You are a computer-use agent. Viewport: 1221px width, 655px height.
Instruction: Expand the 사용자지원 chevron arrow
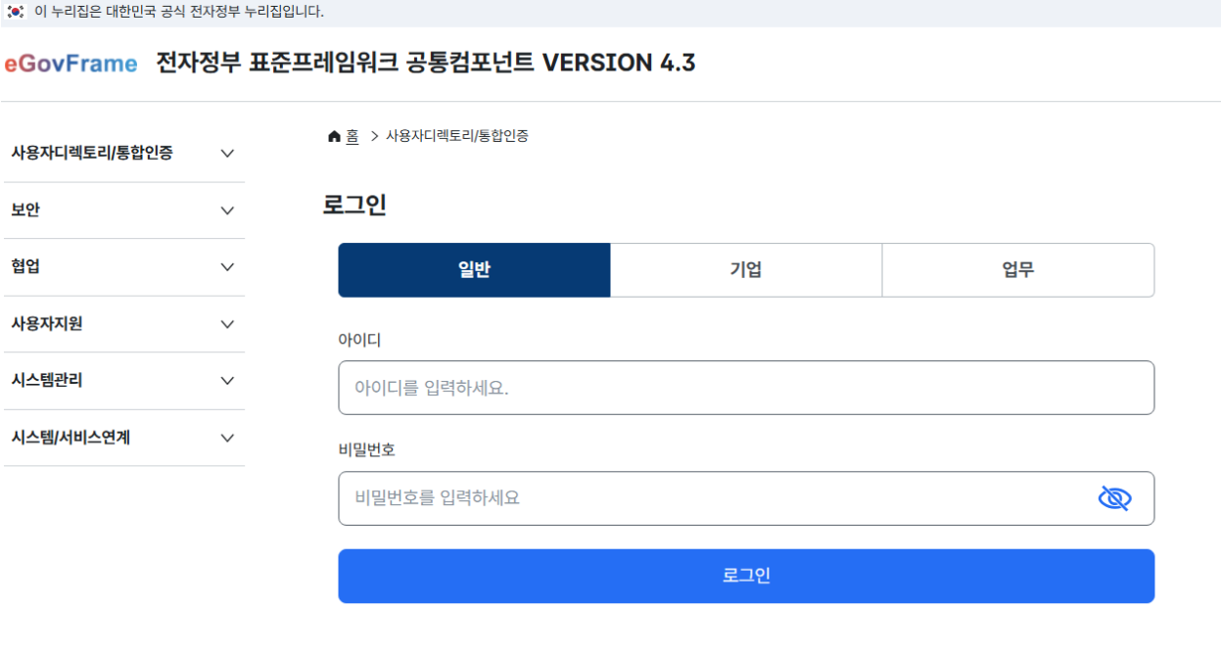pos(228,324)
